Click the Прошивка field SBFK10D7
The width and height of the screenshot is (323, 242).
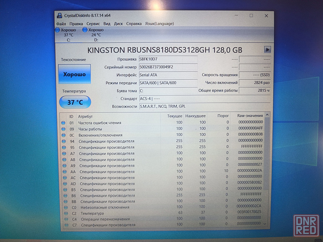(x=168, y=59)
